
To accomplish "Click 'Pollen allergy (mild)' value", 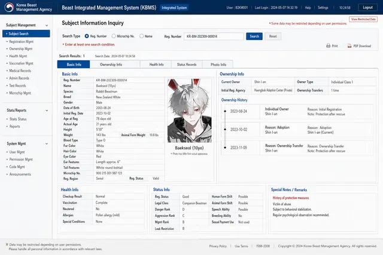I will coord(108,215).
